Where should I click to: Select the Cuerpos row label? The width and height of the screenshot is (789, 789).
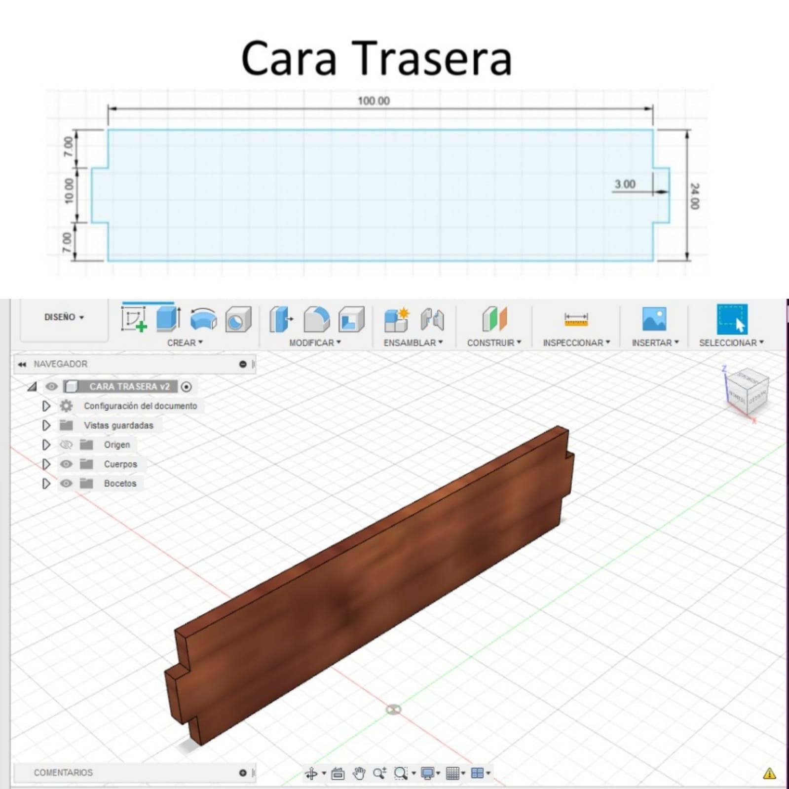point(120,464)
